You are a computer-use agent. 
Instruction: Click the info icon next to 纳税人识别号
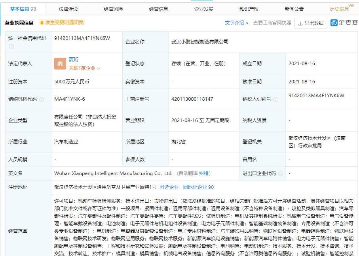(x=276, y=99)
